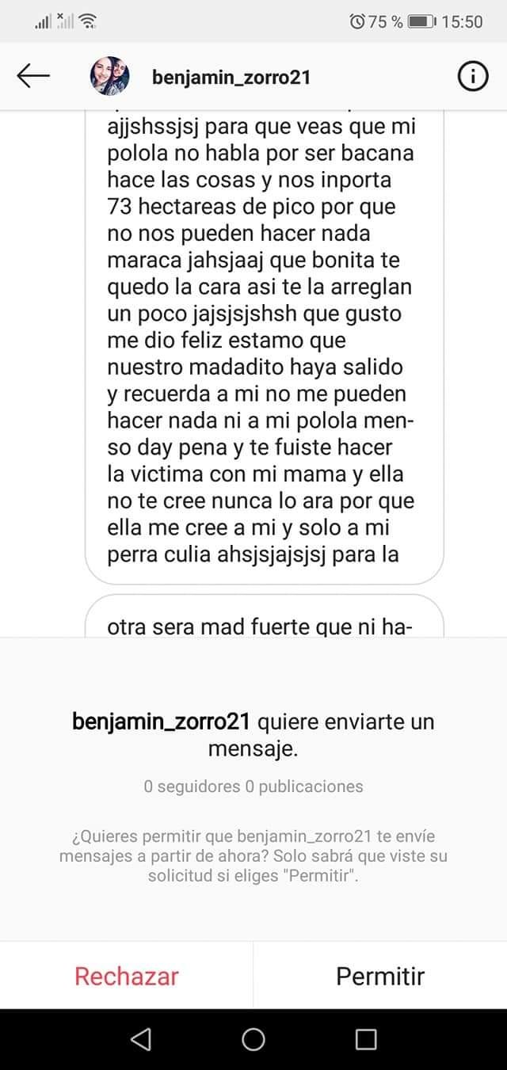Tap the 75 % battery percentage
This screenshot has height=1070, width=507.
point(385,21)
